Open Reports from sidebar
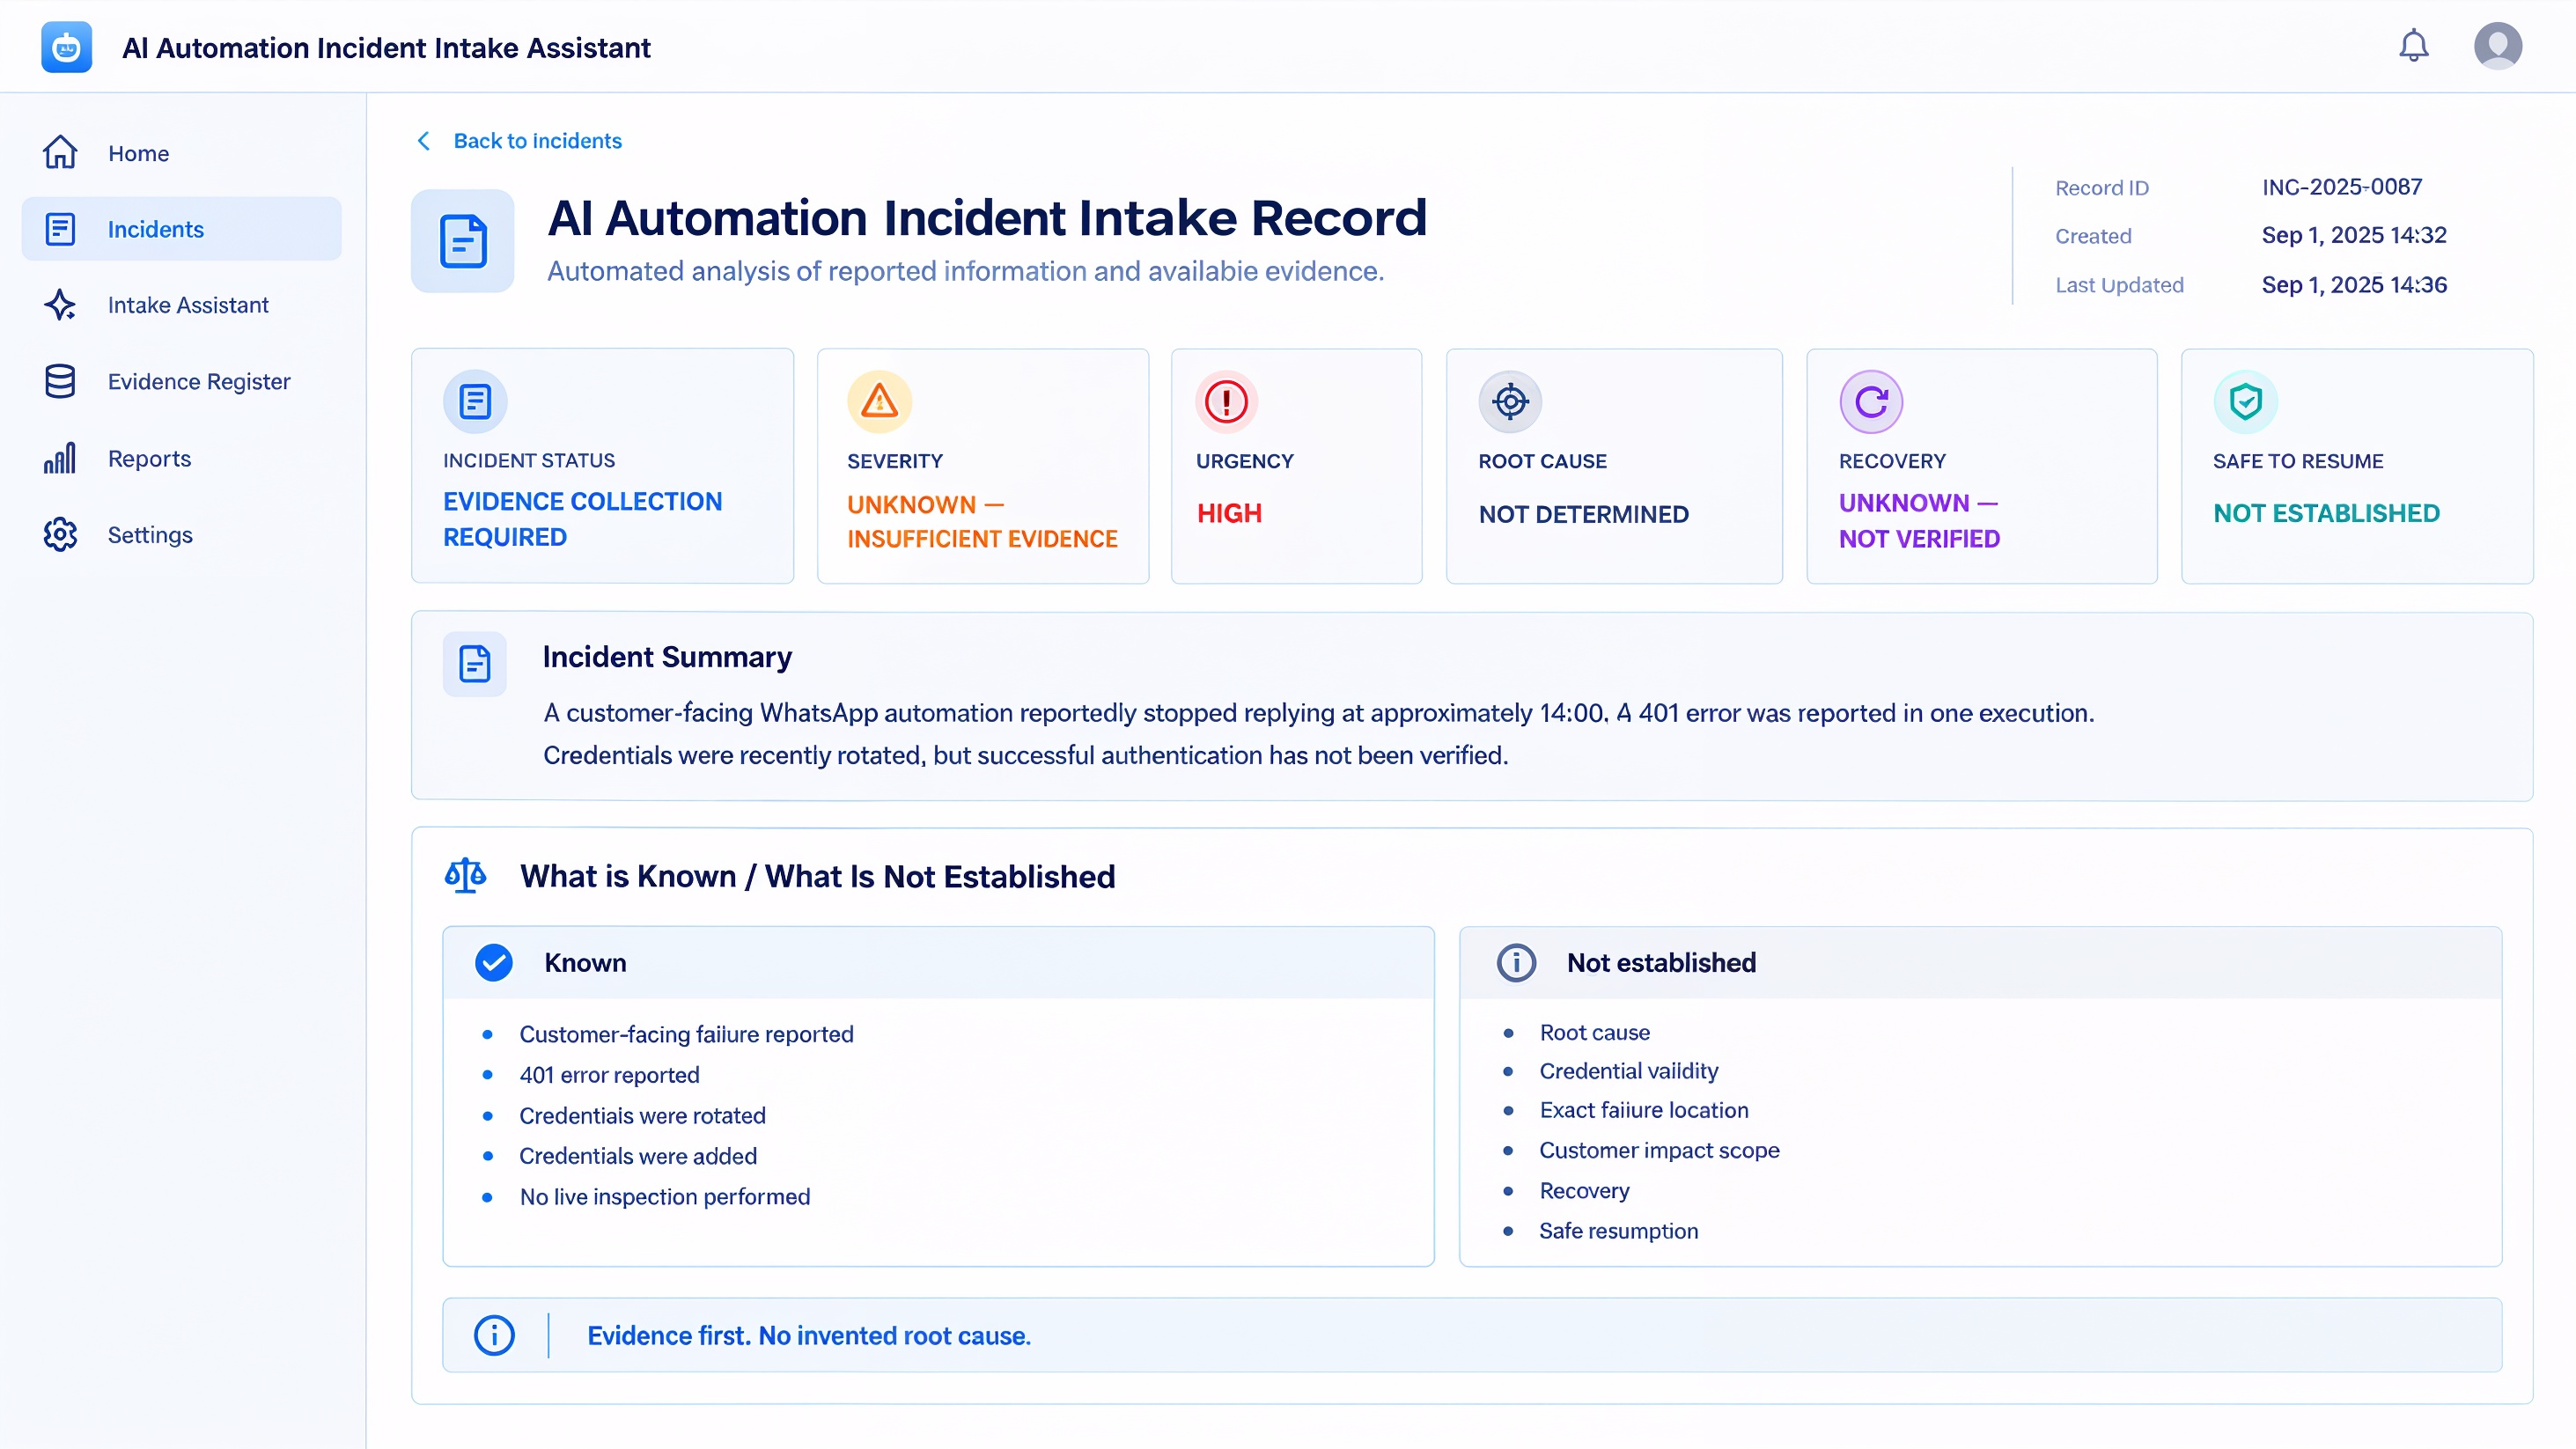The image size is (2576, 1449). click(x=181, y=458)
